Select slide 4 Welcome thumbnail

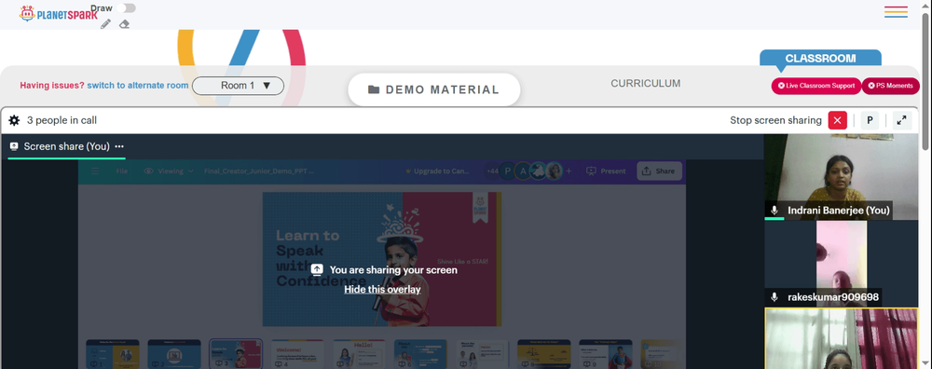(x=298, y=354)
